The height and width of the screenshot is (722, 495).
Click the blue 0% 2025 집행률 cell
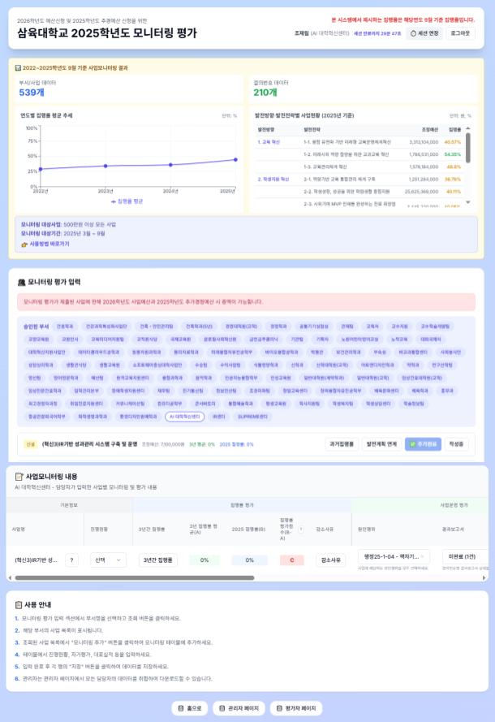point(249,560)
